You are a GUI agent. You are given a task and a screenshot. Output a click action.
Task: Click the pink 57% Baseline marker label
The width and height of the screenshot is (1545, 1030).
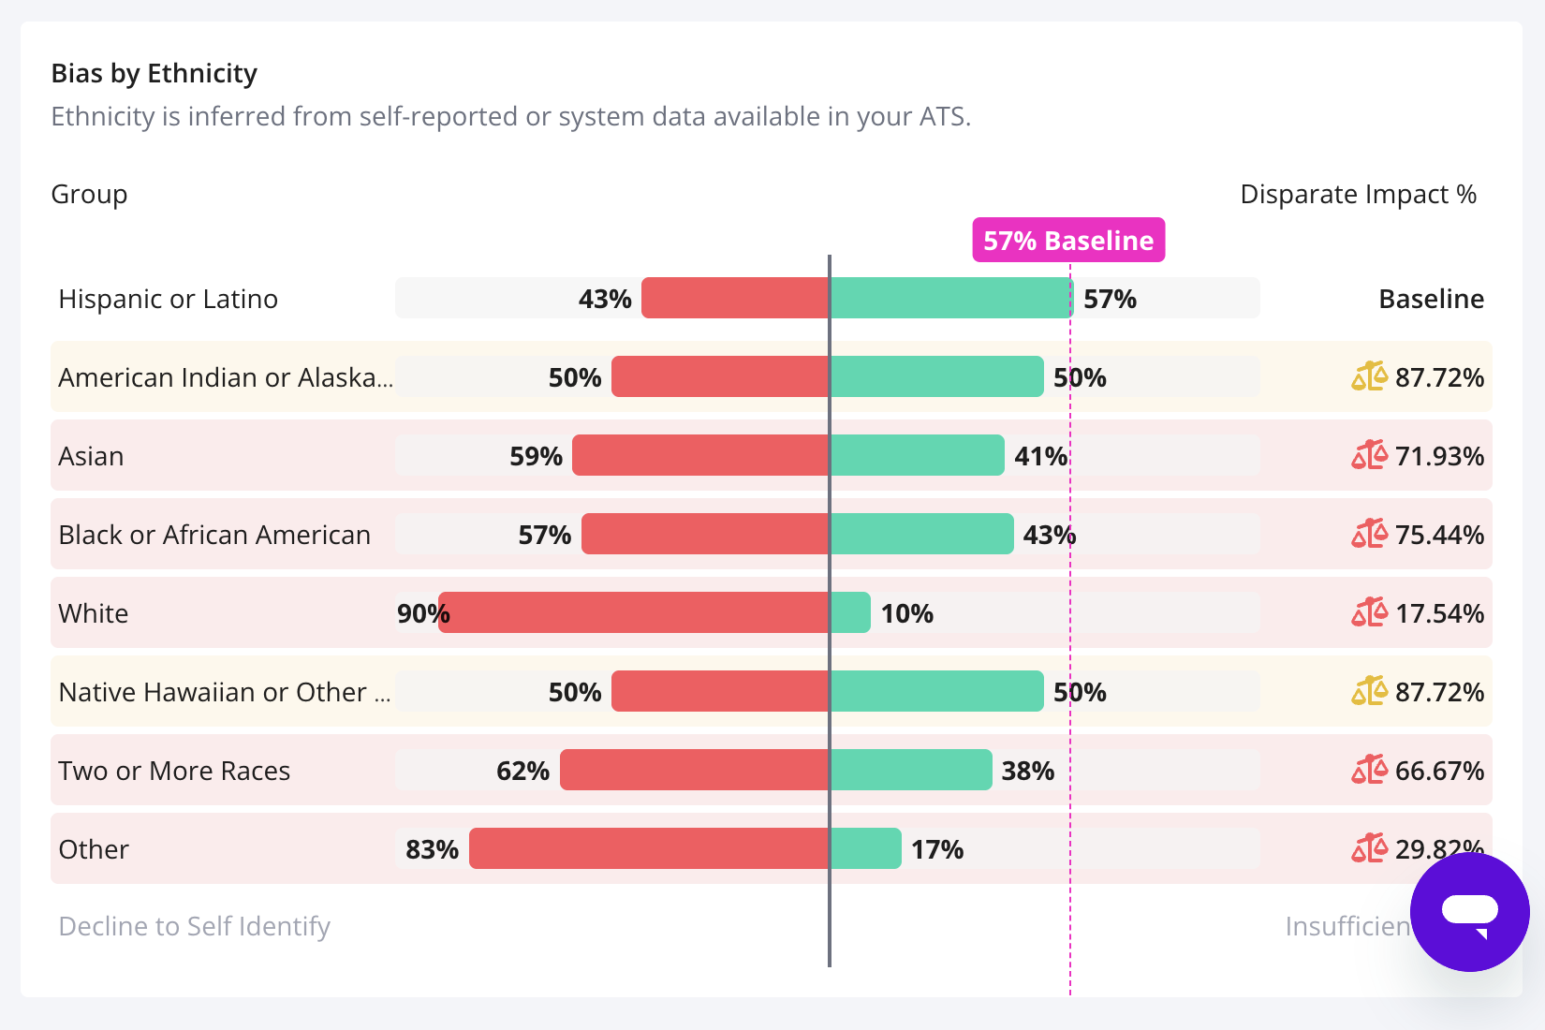(1068, 241)
